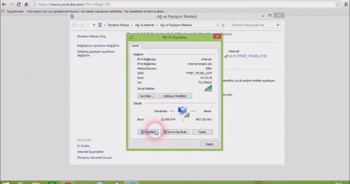
Task: Expand the arrow after Ağ ve Internet breadcrumb
Action: [x=157, y=25]
